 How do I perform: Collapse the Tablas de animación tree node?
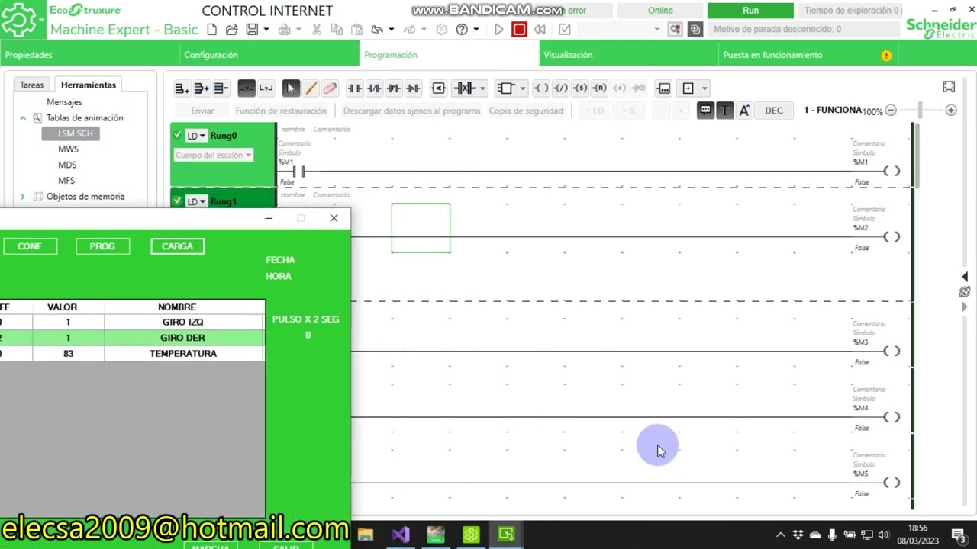(23, 118)
